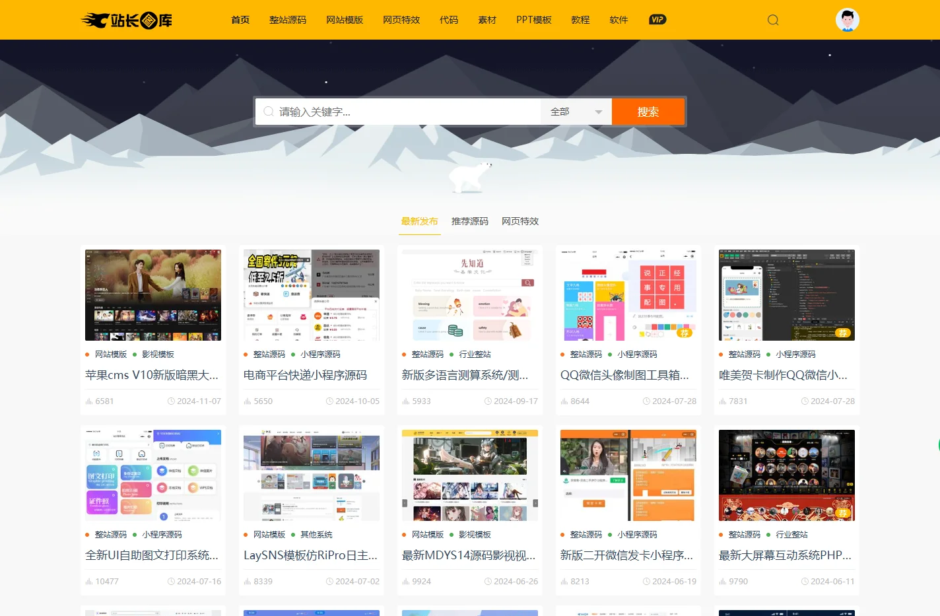
Task: Open title link 新版二开微信发卡小程序...
Action: pos(627,555)
